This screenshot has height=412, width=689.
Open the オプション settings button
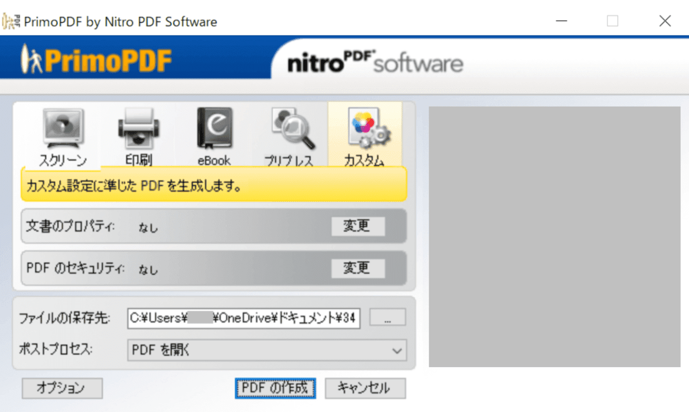point(62,388)
